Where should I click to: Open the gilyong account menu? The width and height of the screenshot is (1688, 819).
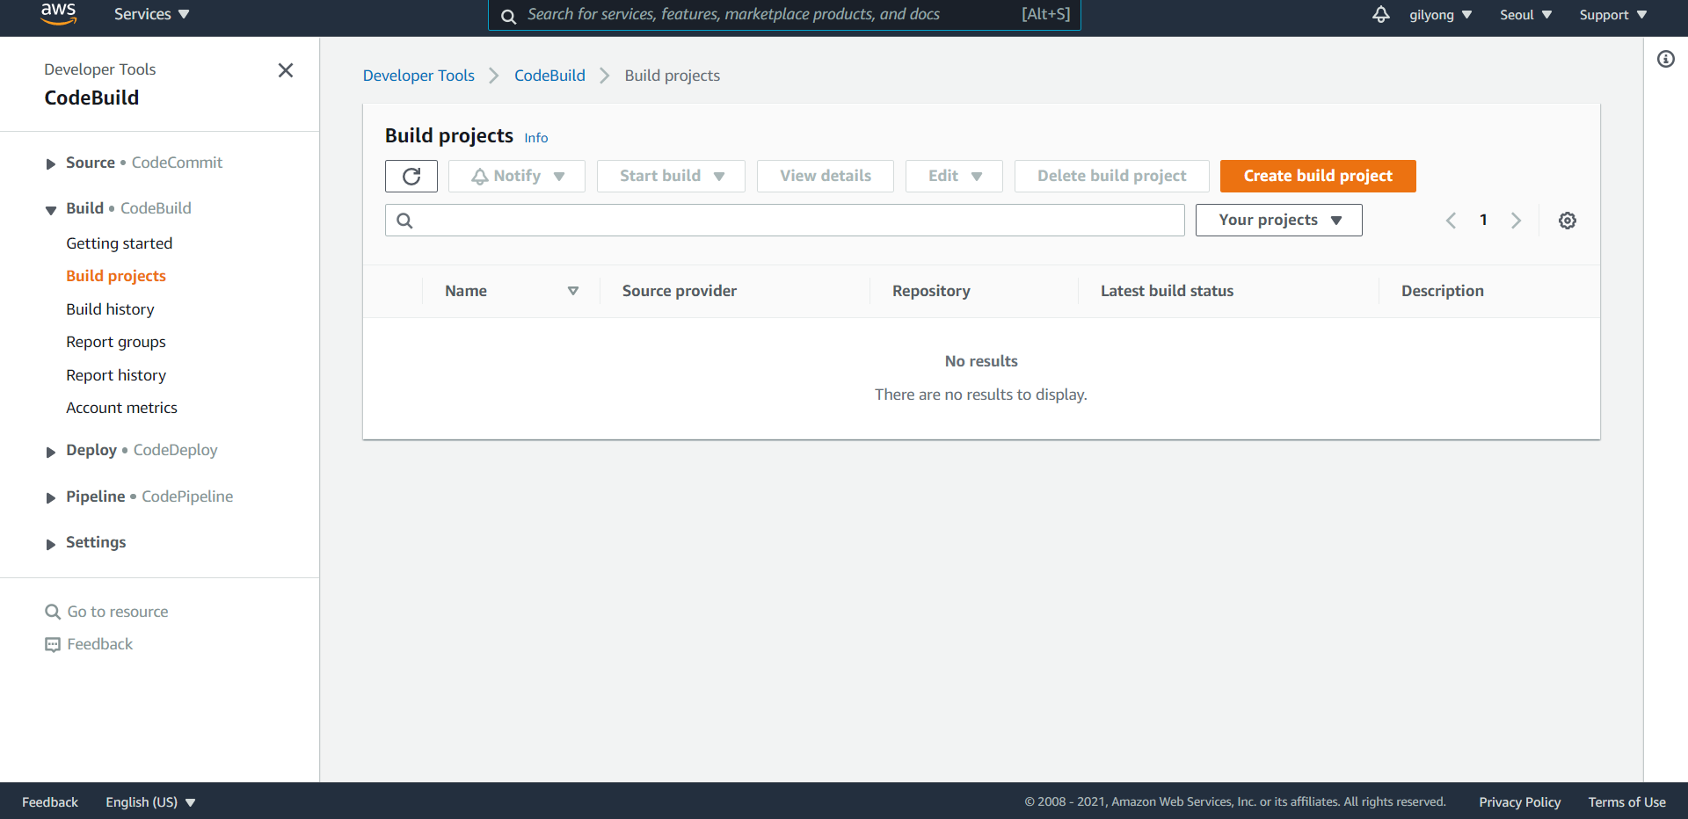point(1440,15)
